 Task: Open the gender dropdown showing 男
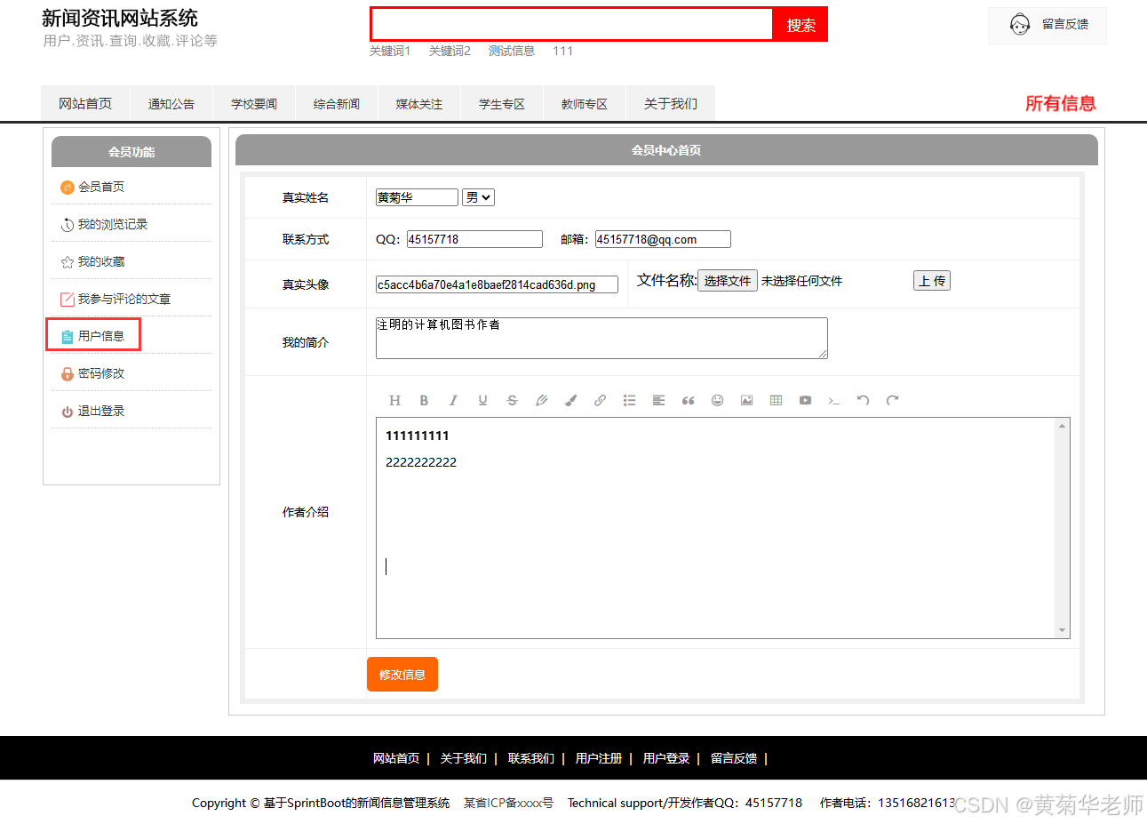pyautogui.click(x=478, y=197)
